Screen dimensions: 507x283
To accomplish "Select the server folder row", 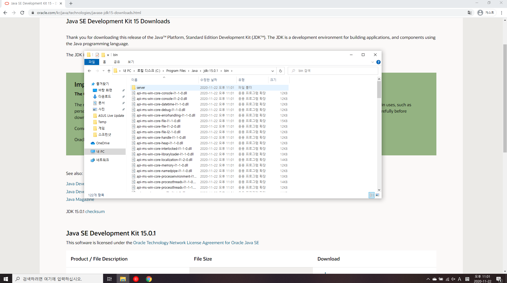I will tap(209, 87).
